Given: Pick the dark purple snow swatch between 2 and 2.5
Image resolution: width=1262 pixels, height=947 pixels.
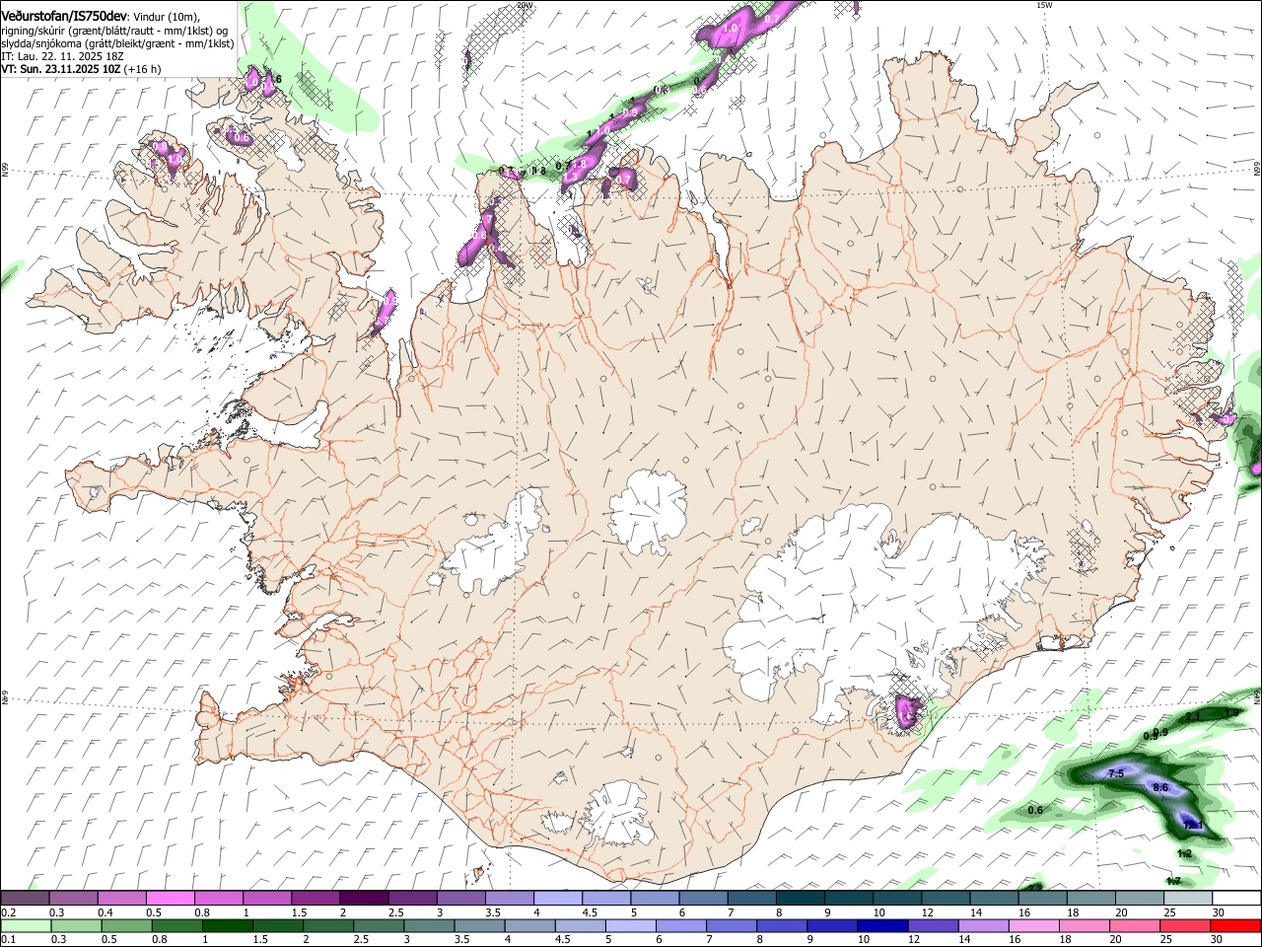Looking at the screenshot, I should 364,899.
